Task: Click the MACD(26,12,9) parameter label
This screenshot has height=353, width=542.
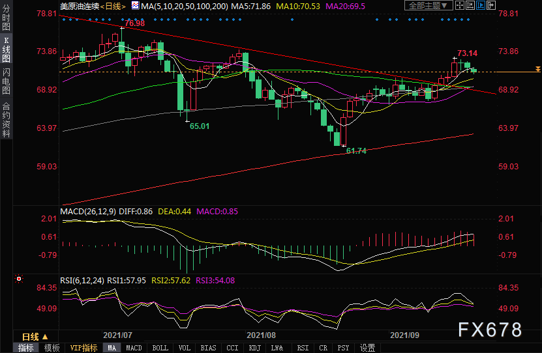Action: (x=88, y=212)
